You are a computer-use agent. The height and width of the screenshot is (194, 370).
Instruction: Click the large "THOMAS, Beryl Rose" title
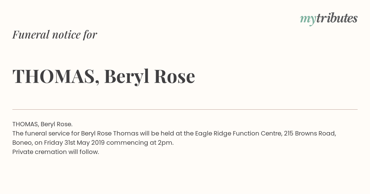tap(104, 76)
